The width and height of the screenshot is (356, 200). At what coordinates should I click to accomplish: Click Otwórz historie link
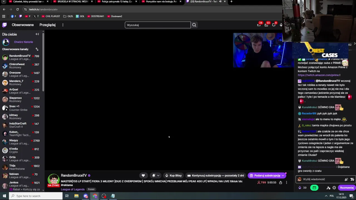(x=23, y=42)
